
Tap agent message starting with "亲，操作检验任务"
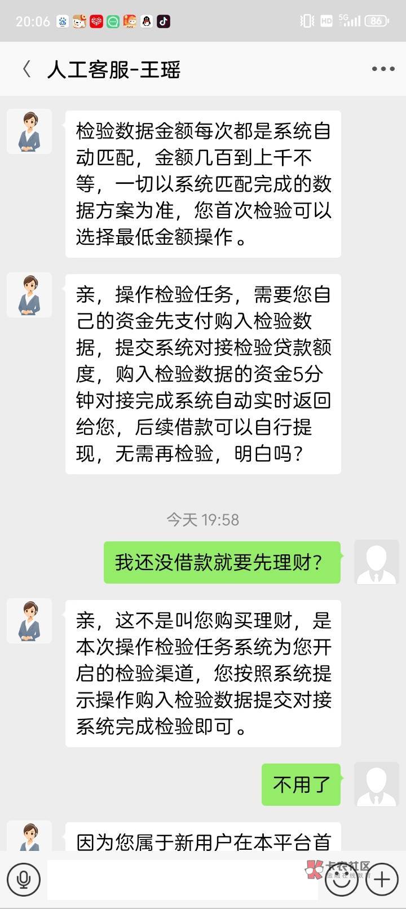[x=203, y=374]
